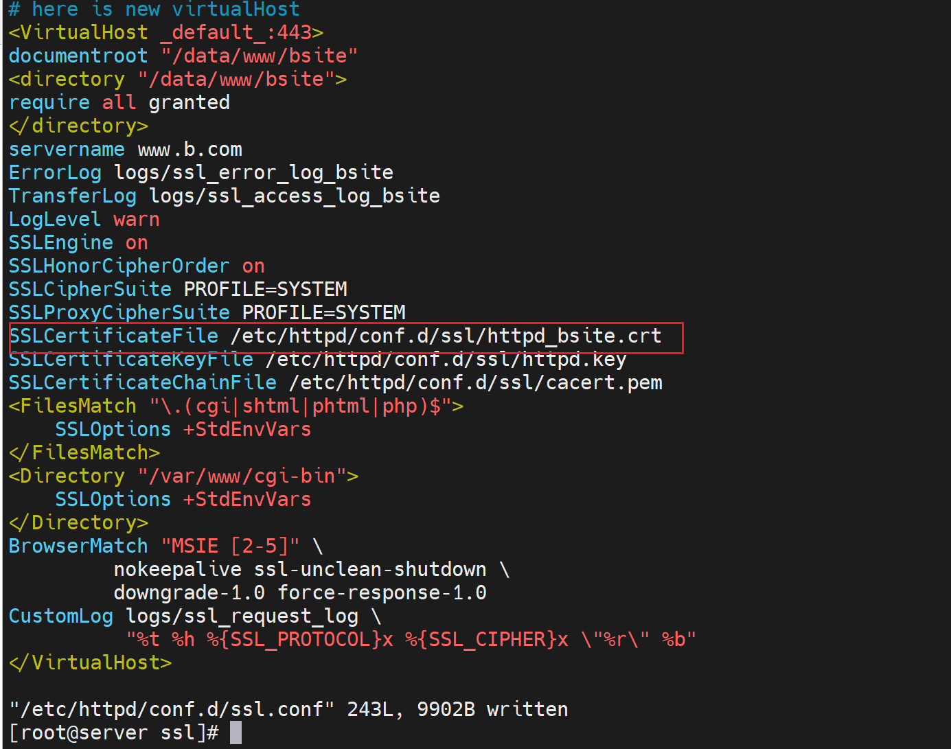
Task: Click the LogLevel warn directive
Action: point(84,220)
